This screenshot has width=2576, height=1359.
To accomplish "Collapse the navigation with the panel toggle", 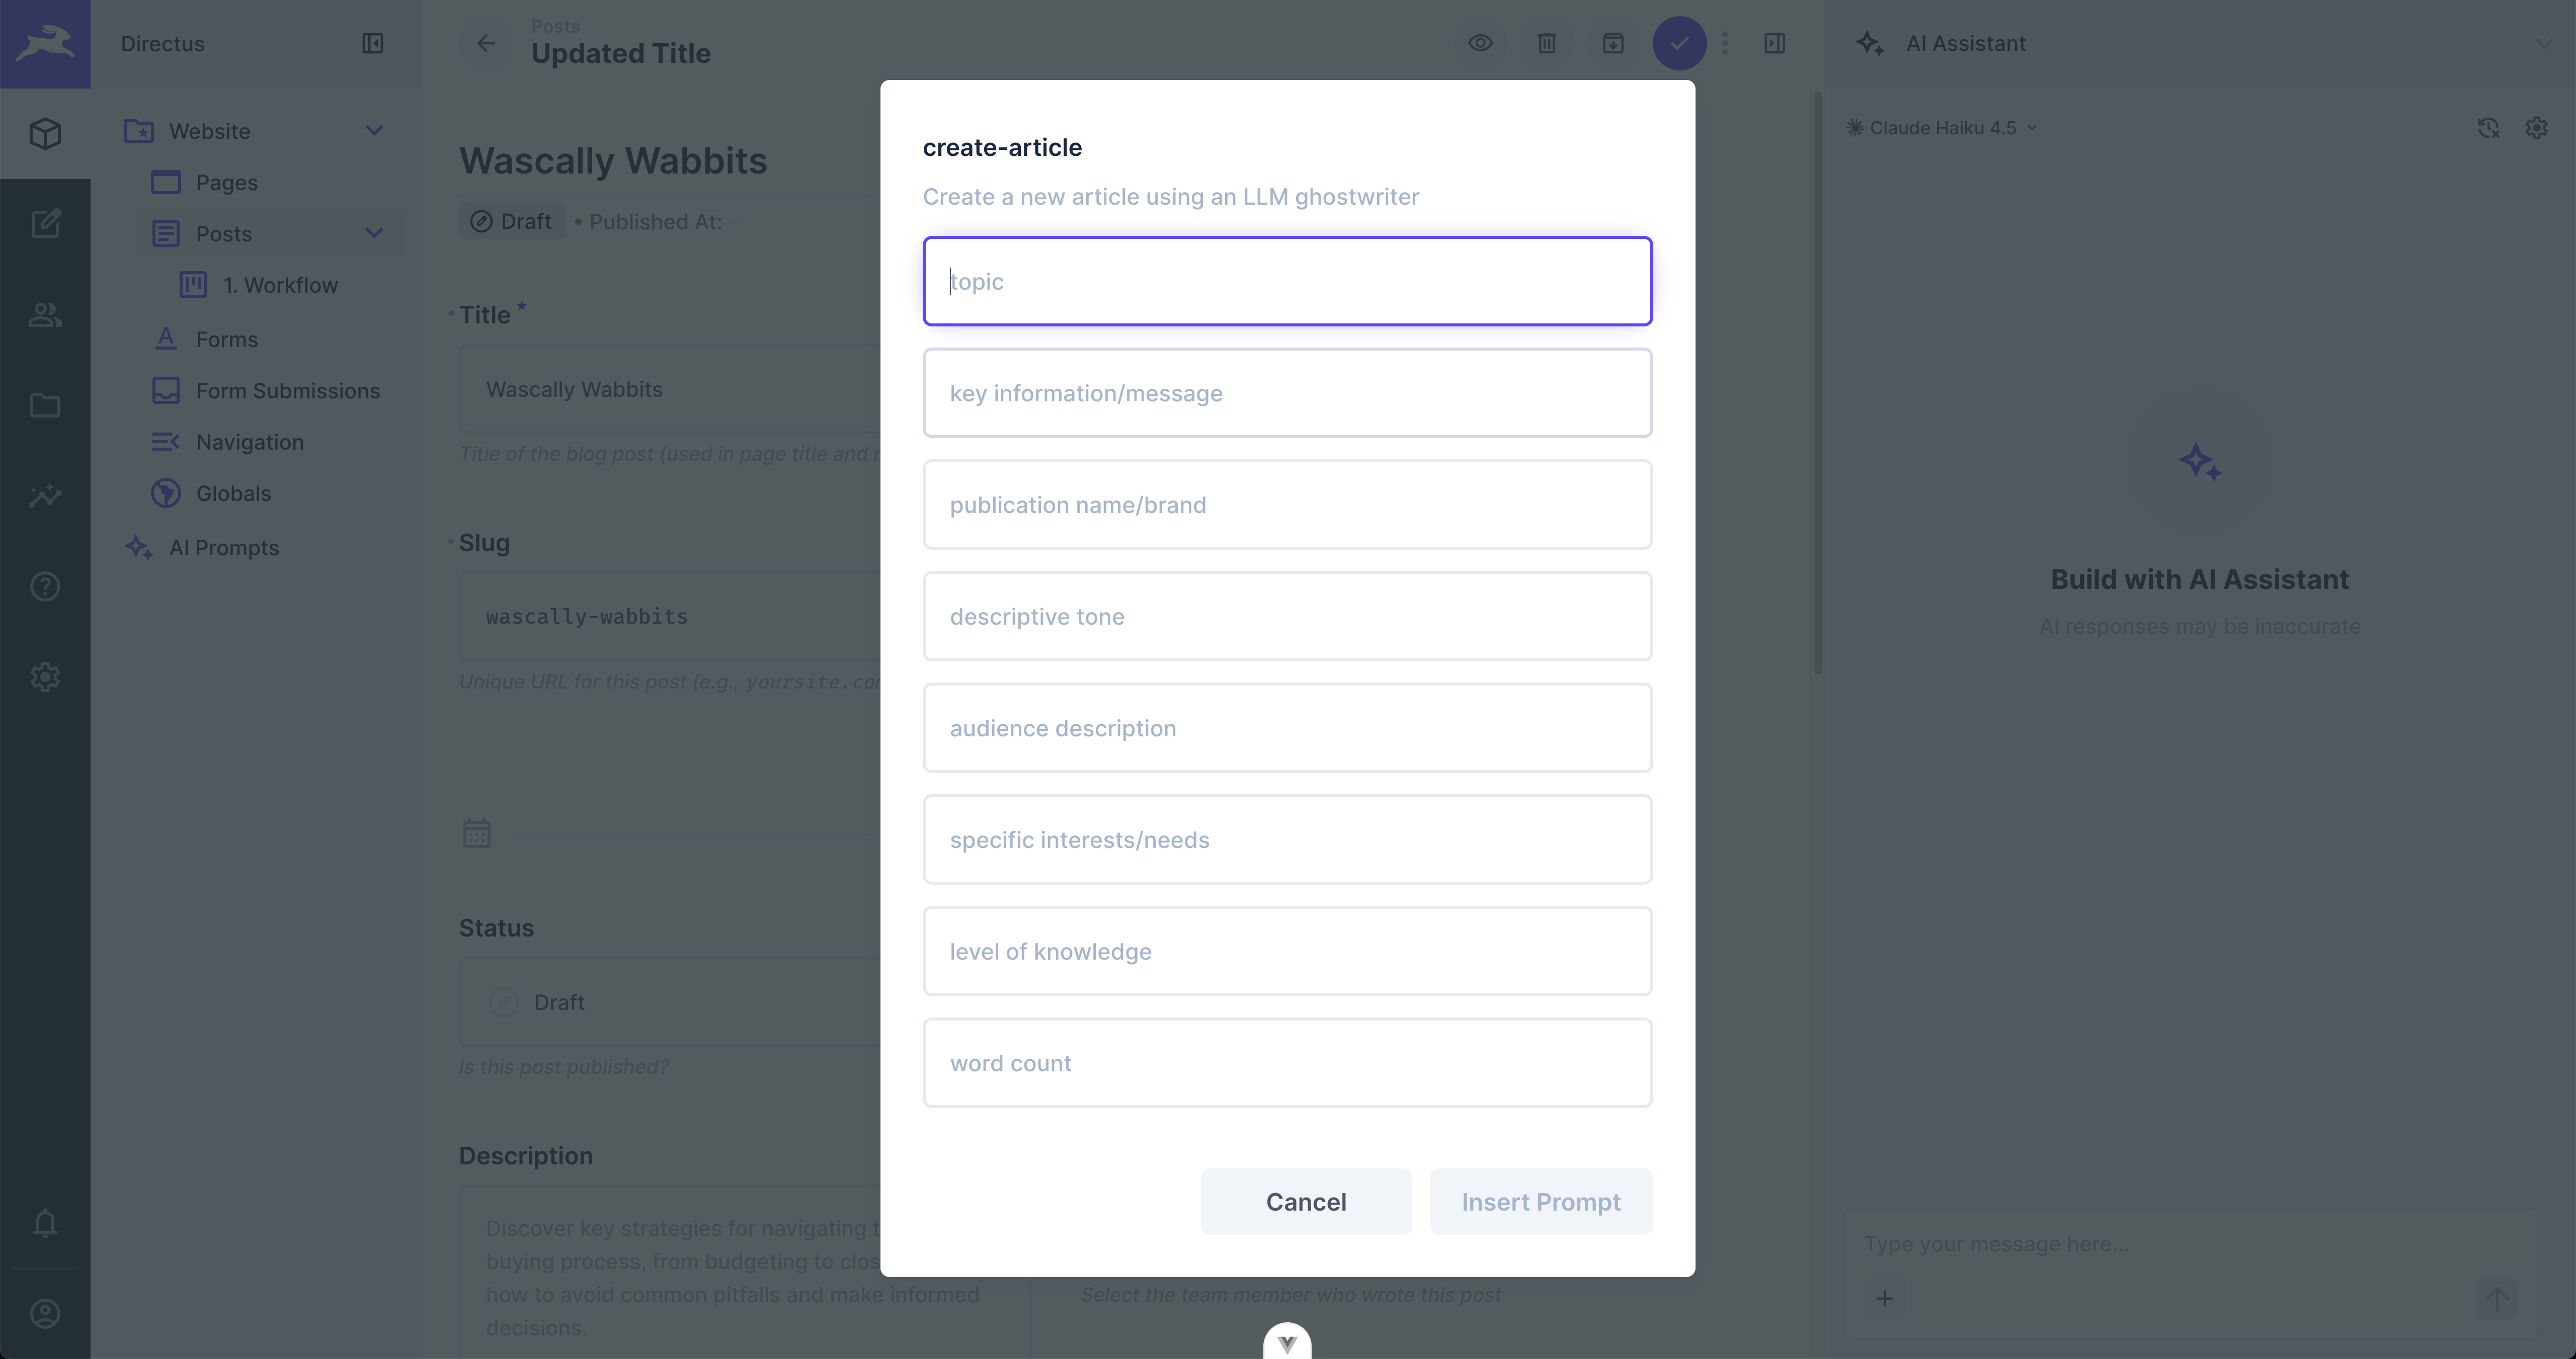I will click(x=372, y=43).
